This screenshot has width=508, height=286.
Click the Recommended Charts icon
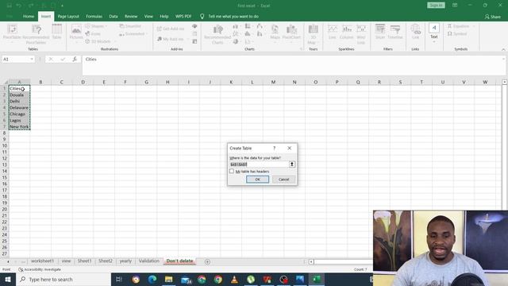[x=217, y=34]
